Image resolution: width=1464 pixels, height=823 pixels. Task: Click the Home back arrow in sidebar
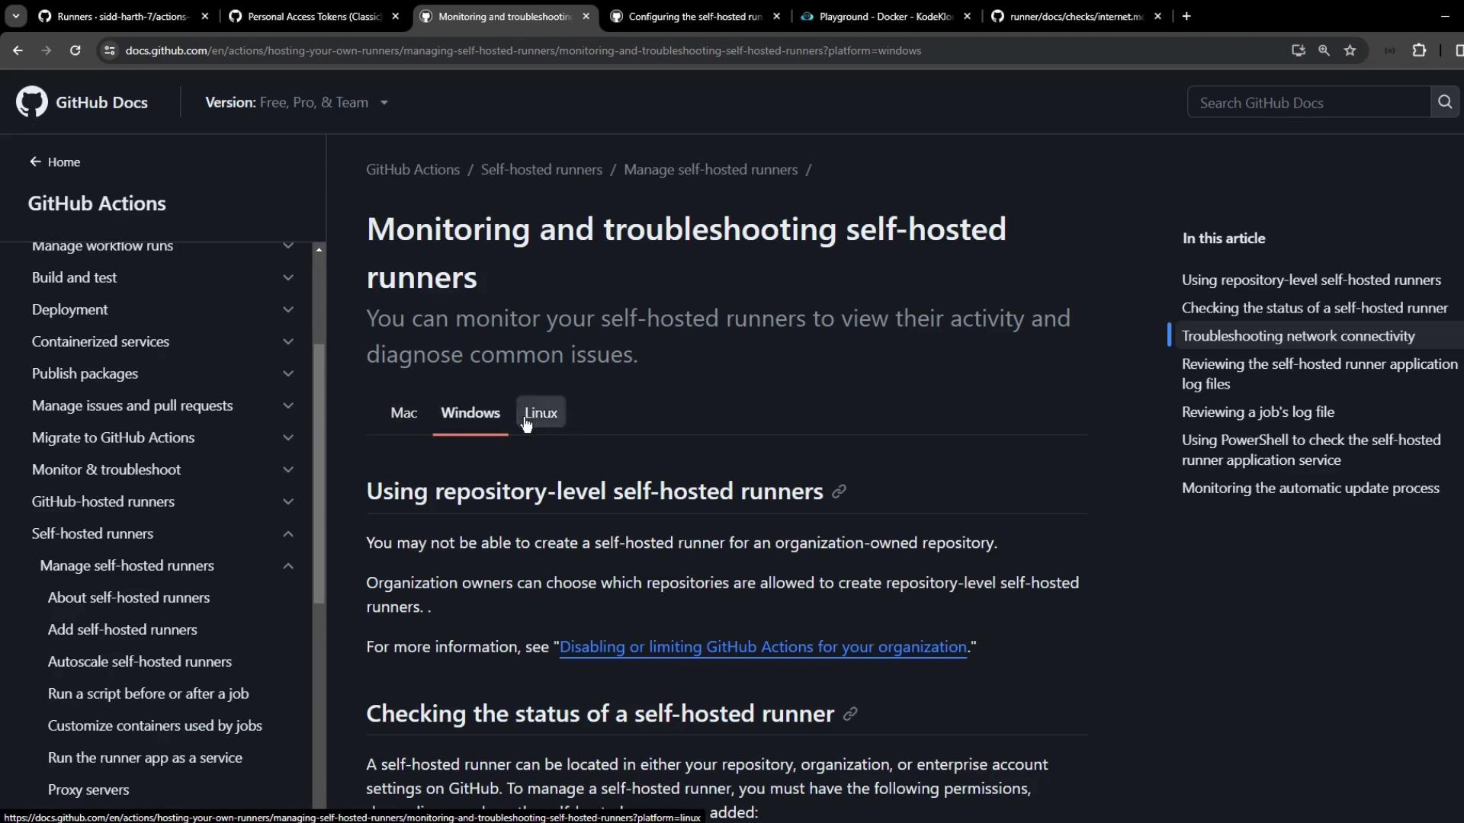pyautogui.click(x=35, y=162)
